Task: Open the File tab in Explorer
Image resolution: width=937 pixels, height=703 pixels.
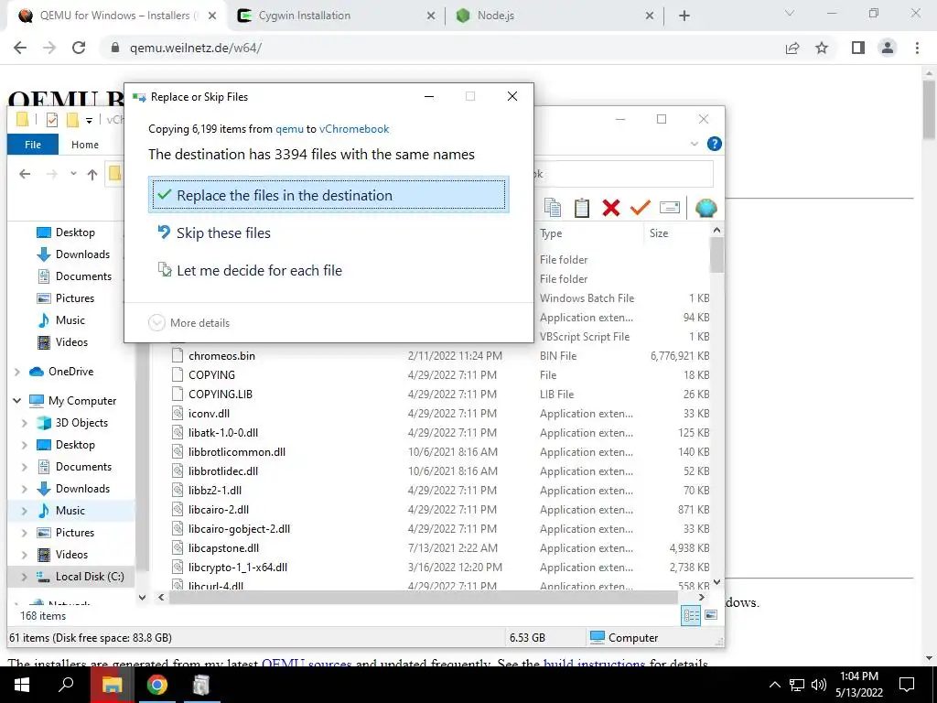Action: [x=33, y=144]
